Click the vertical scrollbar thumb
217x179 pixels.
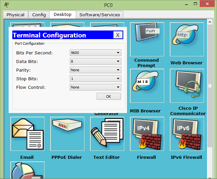[210, 86]
